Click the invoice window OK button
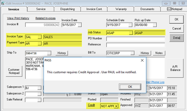The image size is (187, 111). point(177,19)
